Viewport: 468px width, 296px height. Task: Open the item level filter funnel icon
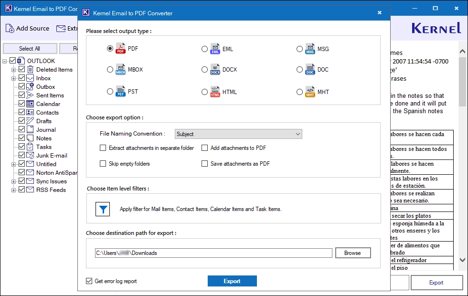pyautogui.click(x=103, y=209)
